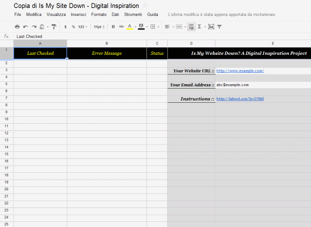Star this spreadsheet document
311x227 pixels.
click(145, 6)
